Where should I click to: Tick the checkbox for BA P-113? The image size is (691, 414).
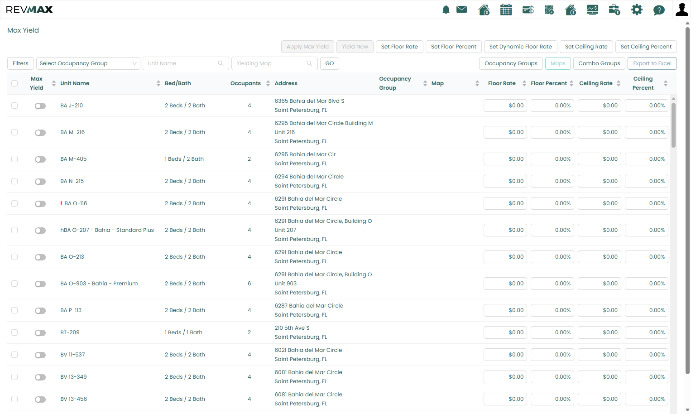coord(14,310)
